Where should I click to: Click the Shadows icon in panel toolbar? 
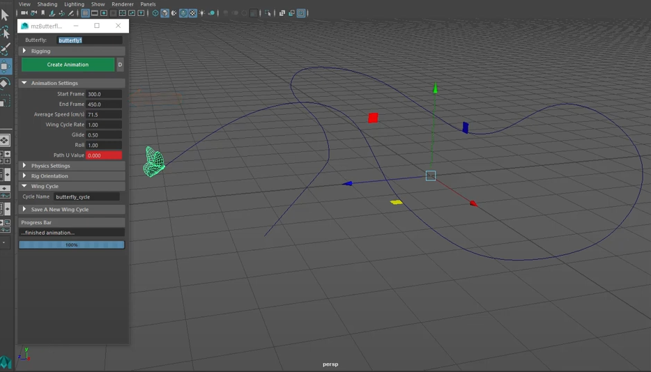tap(211, 13)
